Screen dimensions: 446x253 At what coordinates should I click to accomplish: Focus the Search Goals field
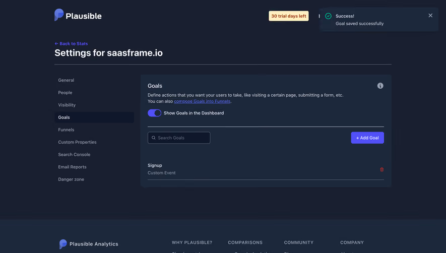(179, 138)
